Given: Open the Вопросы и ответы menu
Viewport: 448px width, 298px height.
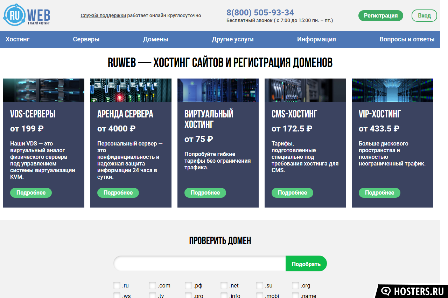Looking at the screenshot, I should pos(407,39).
